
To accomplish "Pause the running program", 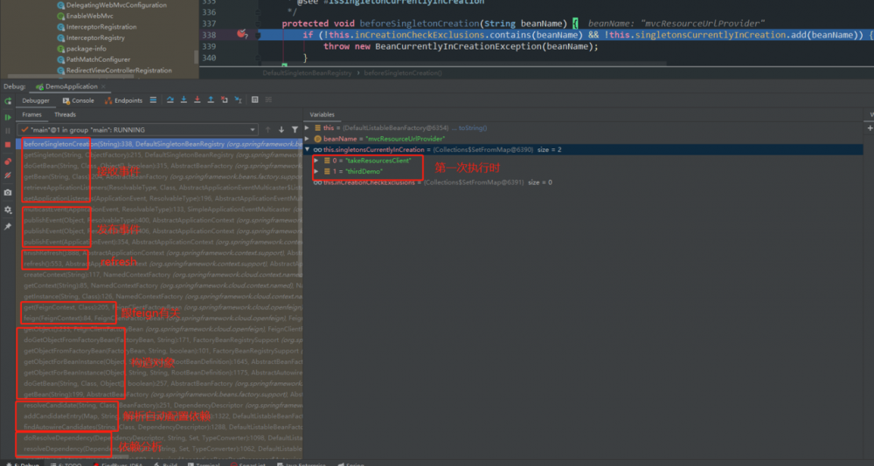I will point(8,131).
